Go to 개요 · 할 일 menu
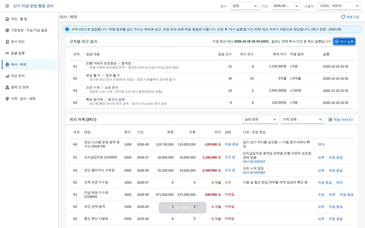 [29, 19]
